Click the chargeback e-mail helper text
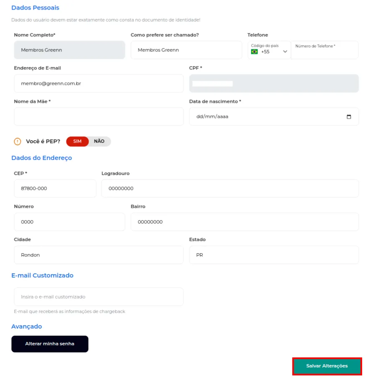 click(x=69, y=311)
